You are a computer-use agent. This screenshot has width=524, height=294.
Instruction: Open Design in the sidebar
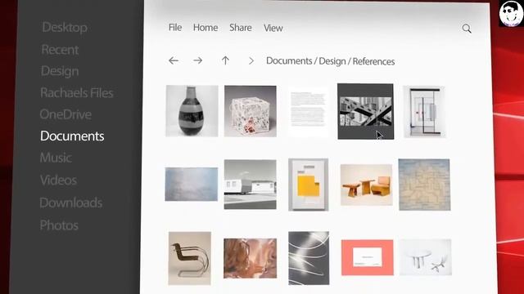(x=60, y=71)
